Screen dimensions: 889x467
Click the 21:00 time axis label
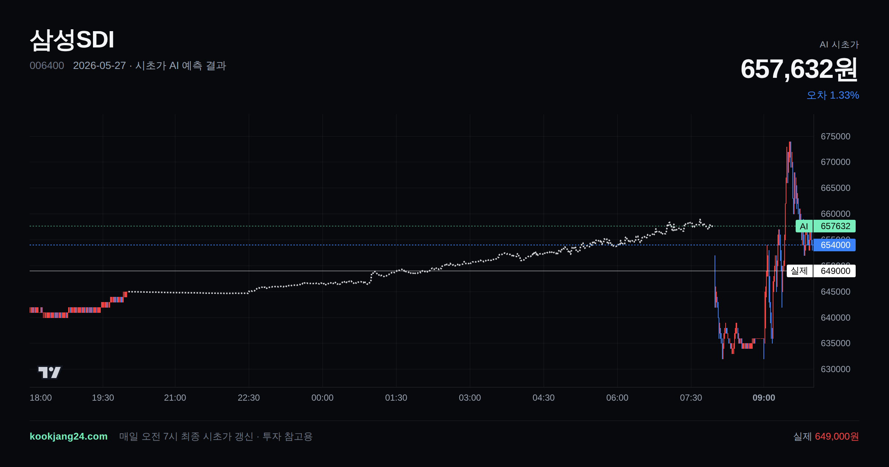[175, 398]
